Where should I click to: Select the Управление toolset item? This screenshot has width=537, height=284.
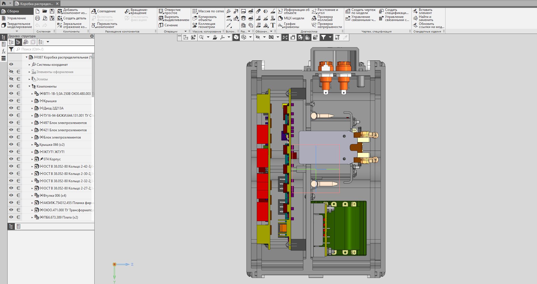click(x=16, y=18)
